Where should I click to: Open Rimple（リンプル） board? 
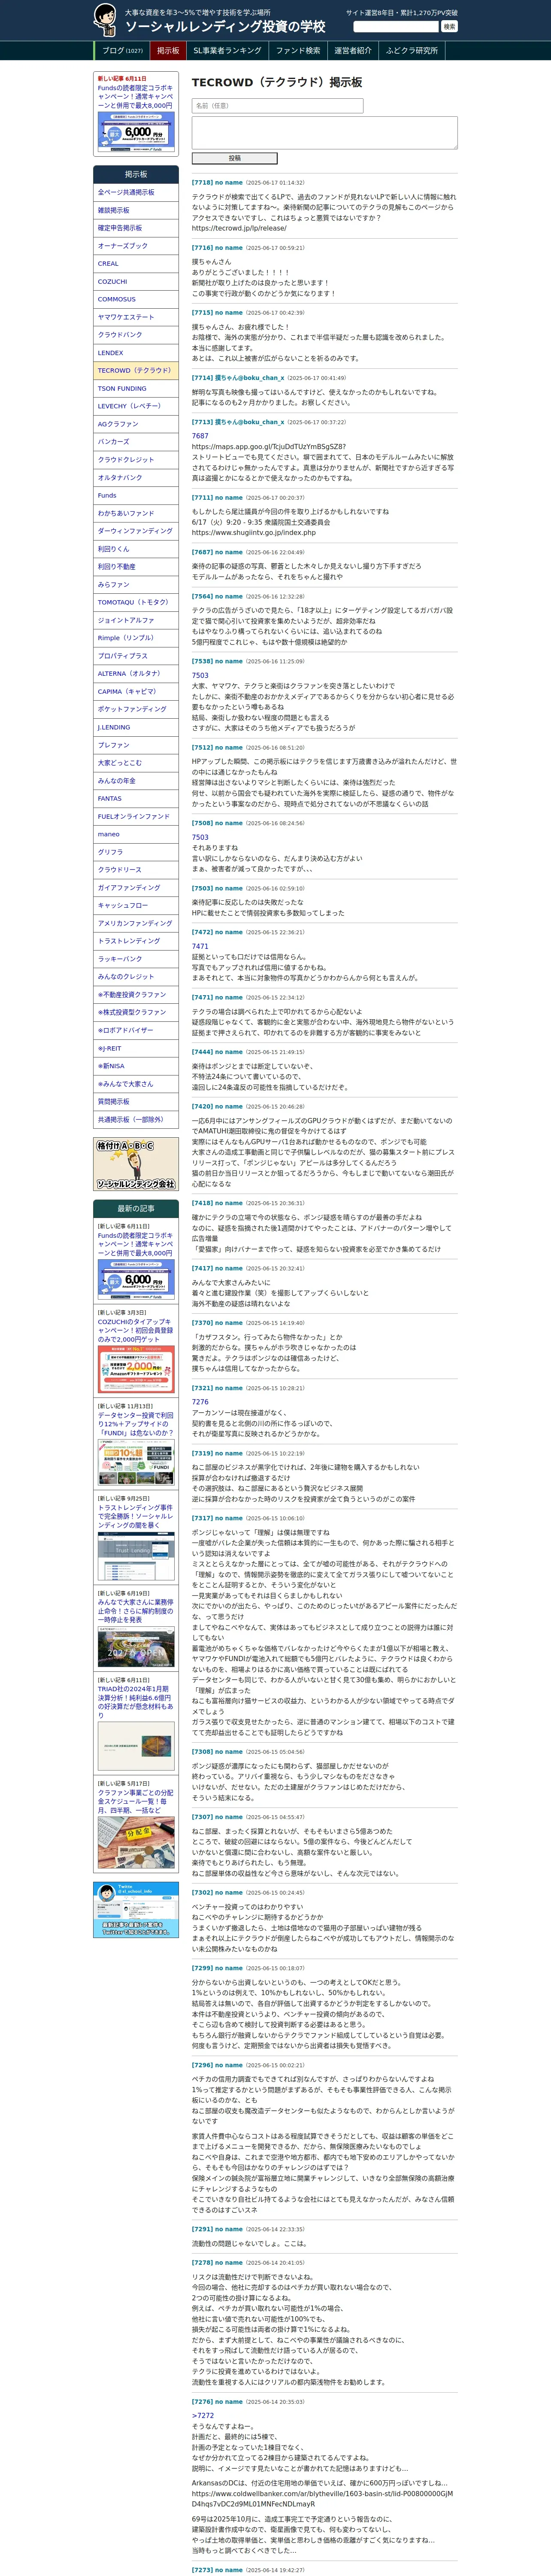click(x=136, y=637)
